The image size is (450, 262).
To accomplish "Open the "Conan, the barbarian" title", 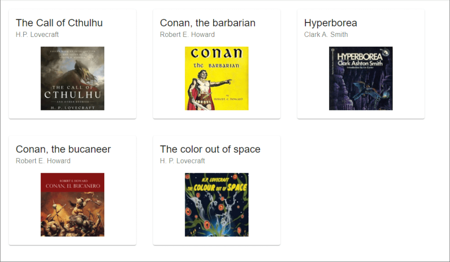I will (x=208, y=23).
